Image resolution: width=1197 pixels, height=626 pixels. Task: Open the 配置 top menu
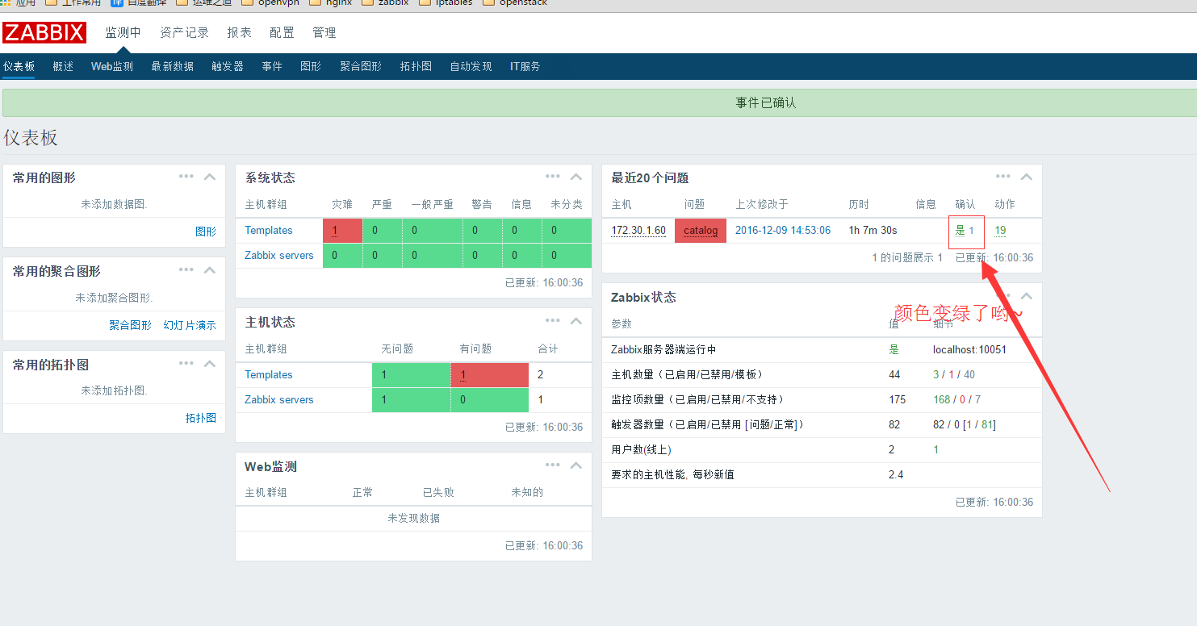pyautogui.click(x=282, y=32)
